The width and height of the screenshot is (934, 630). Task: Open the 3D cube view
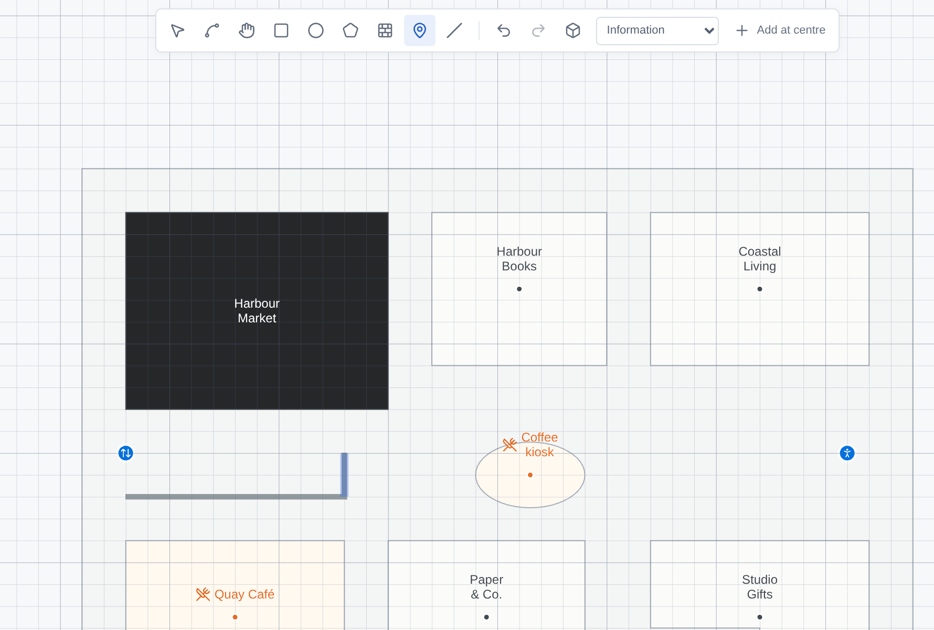573,30
